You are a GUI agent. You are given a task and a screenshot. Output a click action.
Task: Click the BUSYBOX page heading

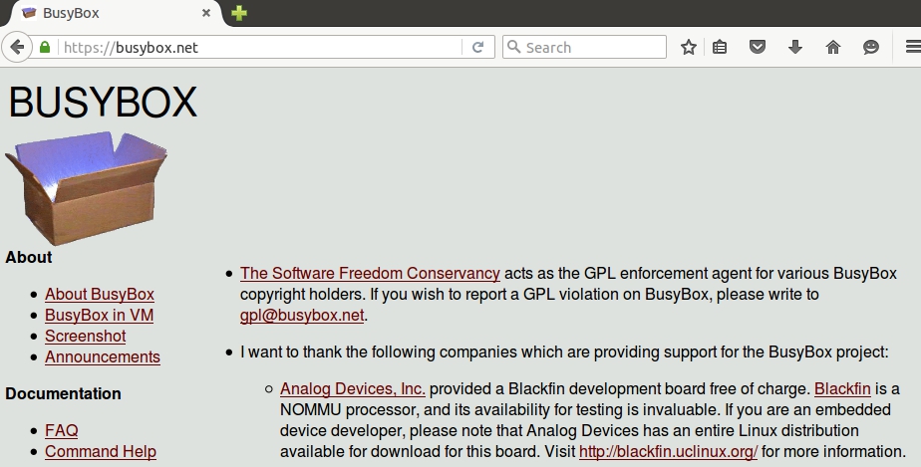pyautogui.click(x=103, y=103)
